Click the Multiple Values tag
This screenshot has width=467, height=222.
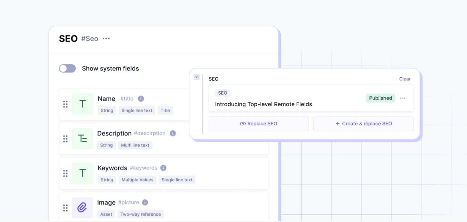[x=137, y=180]
